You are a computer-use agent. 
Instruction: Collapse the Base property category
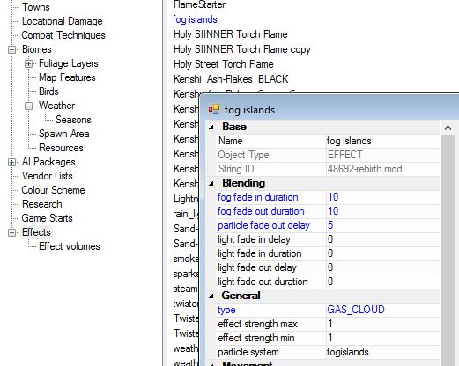pyautogui.click(x=211, y=127)
